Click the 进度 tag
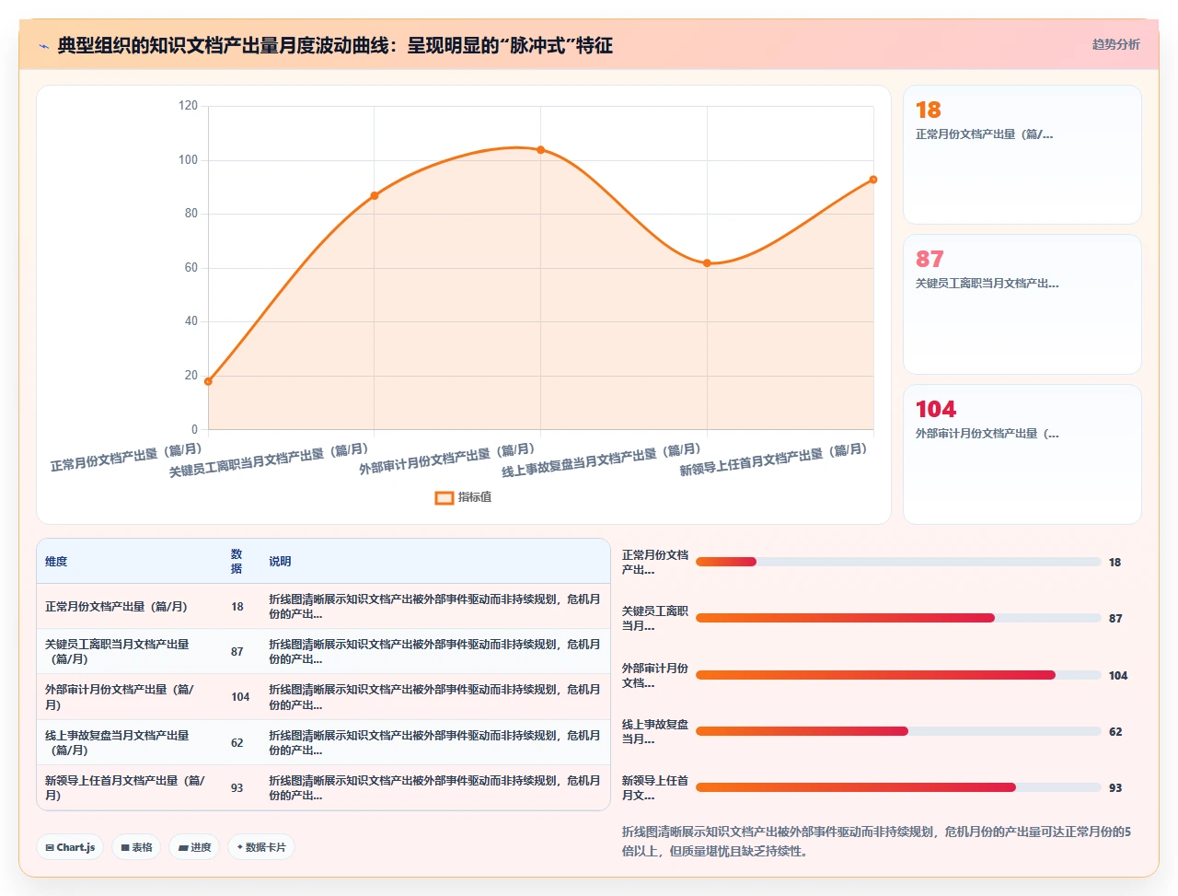The width and height of the screenshot is (1178, 896). (x=194, y=847)
